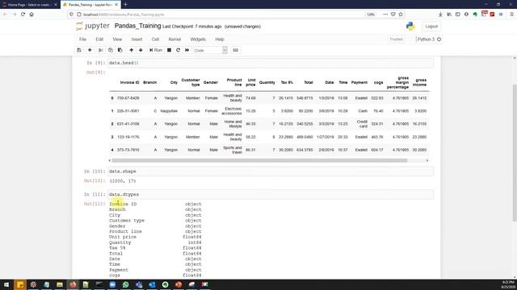Screen dimensions: 517x290
Task: Open Microsoft Teams from the taskbar
Action: coord(139,284)
